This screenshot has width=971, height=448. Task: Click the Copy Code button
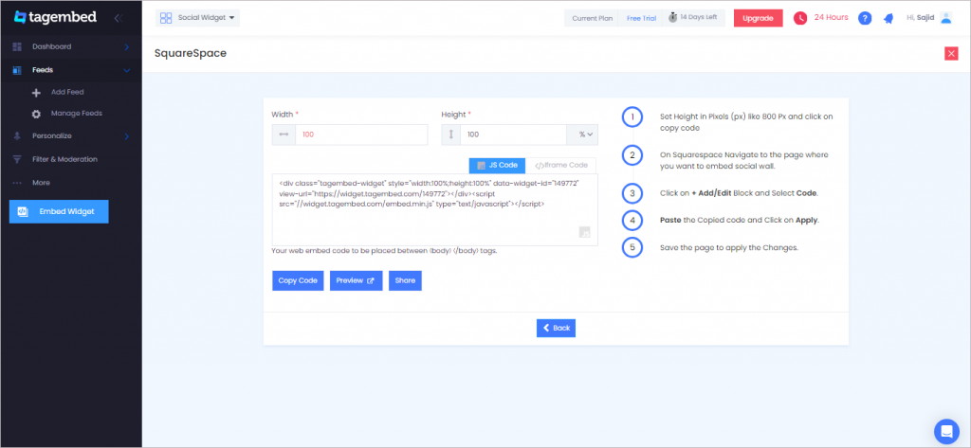tap(298, 280)
